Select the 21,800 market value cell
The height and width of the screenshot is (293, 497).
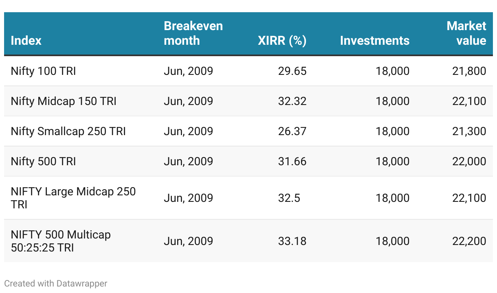(469, 71)
